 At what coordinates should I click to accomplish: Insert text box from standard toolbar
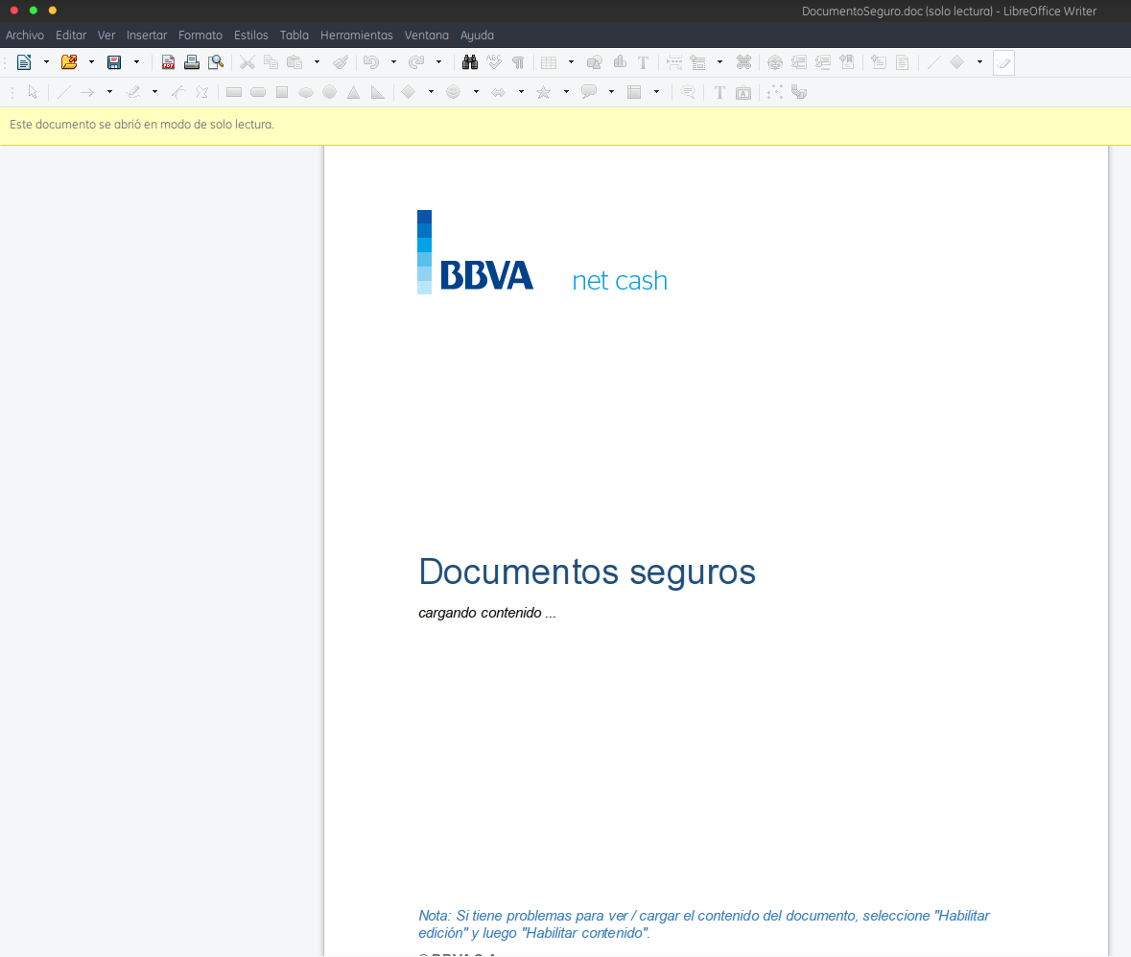pyautogui.click(x=644, y=62)
